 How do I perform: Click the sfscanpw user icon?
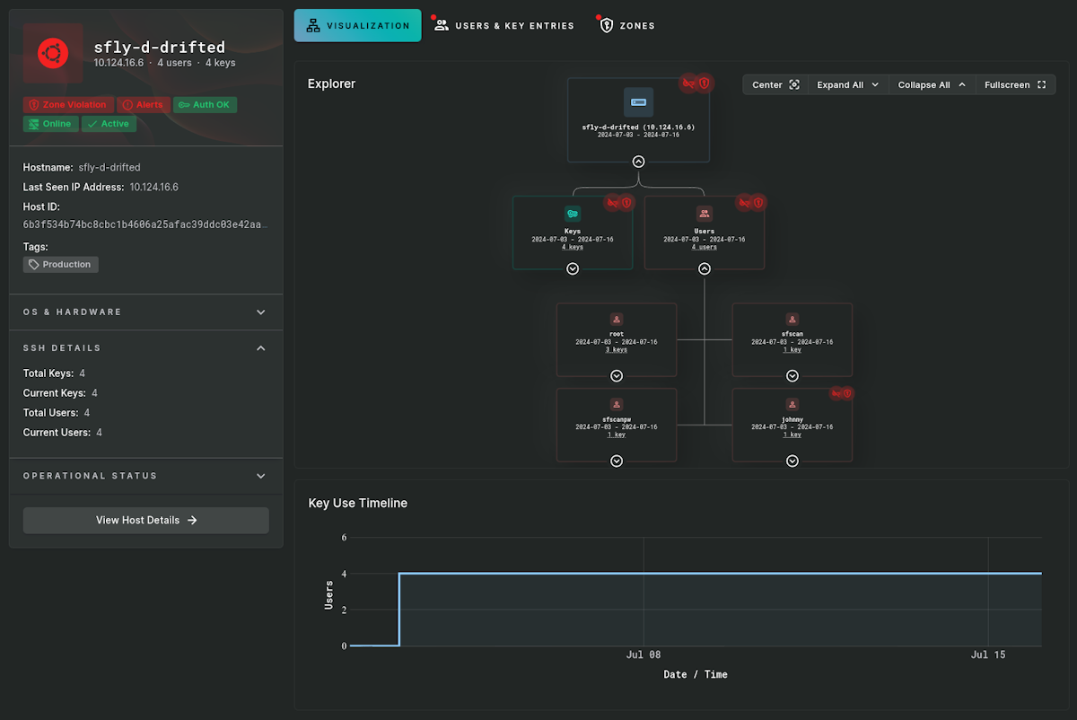pos(617,405)
